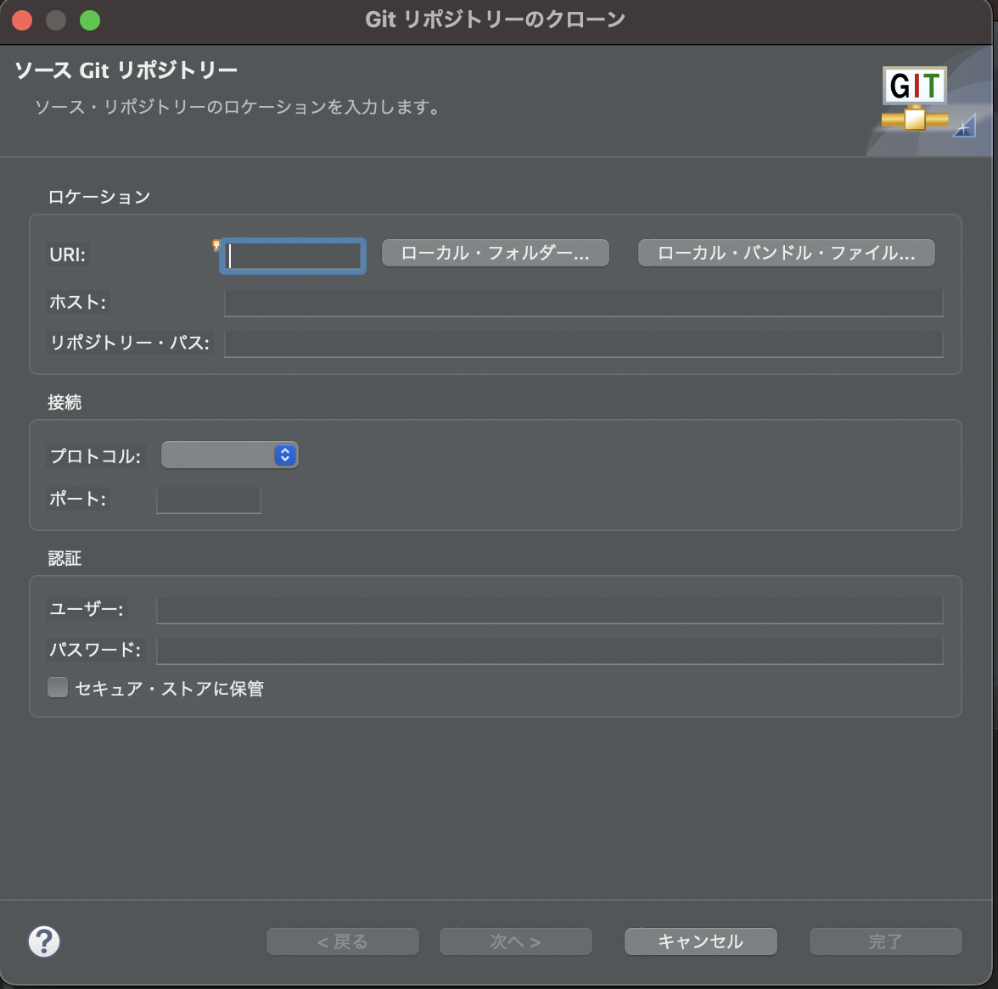This screenshot has height=989, width=998.
Task: Open help via the question mark icon
Action: 44,942
